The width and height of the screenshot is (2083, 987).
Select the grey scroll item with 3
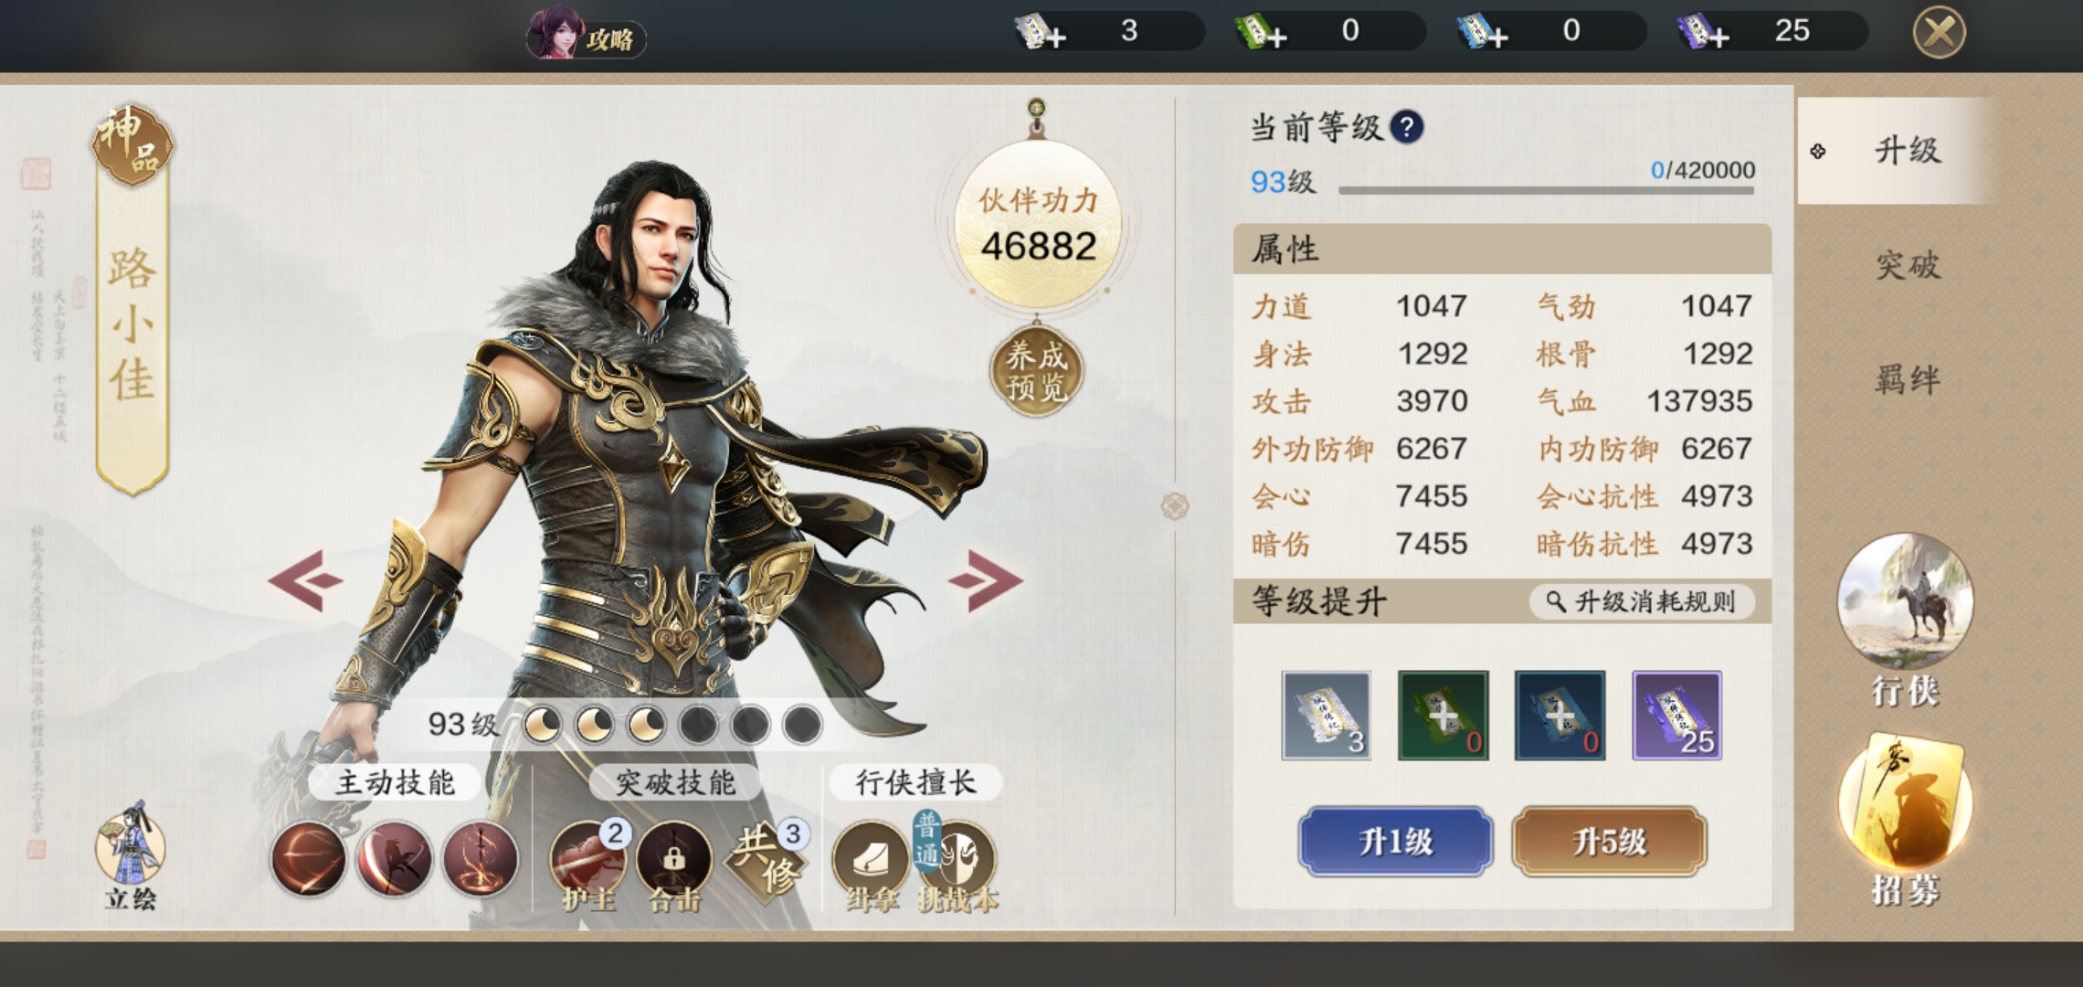1326,716
